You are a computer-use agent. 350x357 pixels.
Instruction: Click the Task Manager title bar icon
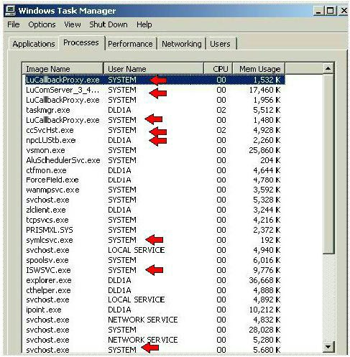click(x=10, y=11)
